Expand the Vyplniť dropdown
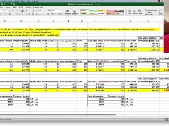 152,12
